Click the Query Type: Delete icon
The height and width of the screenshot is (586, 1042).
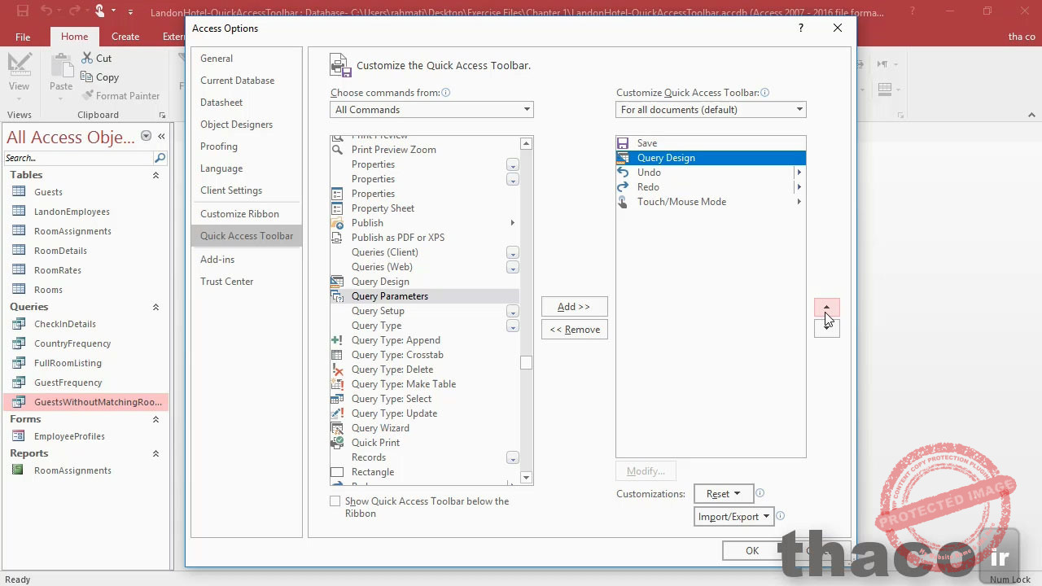coord(337,370)
